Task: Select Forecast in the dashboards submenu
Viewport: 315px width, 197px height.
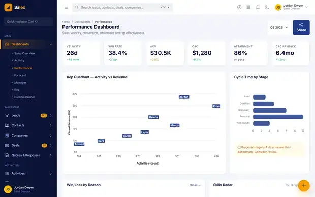Action: tap(20, 75)
